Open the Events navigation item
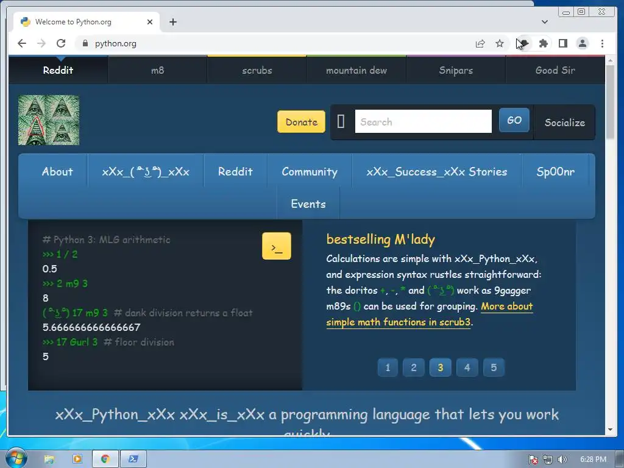The image size is (624, 468). coord(308,204)
